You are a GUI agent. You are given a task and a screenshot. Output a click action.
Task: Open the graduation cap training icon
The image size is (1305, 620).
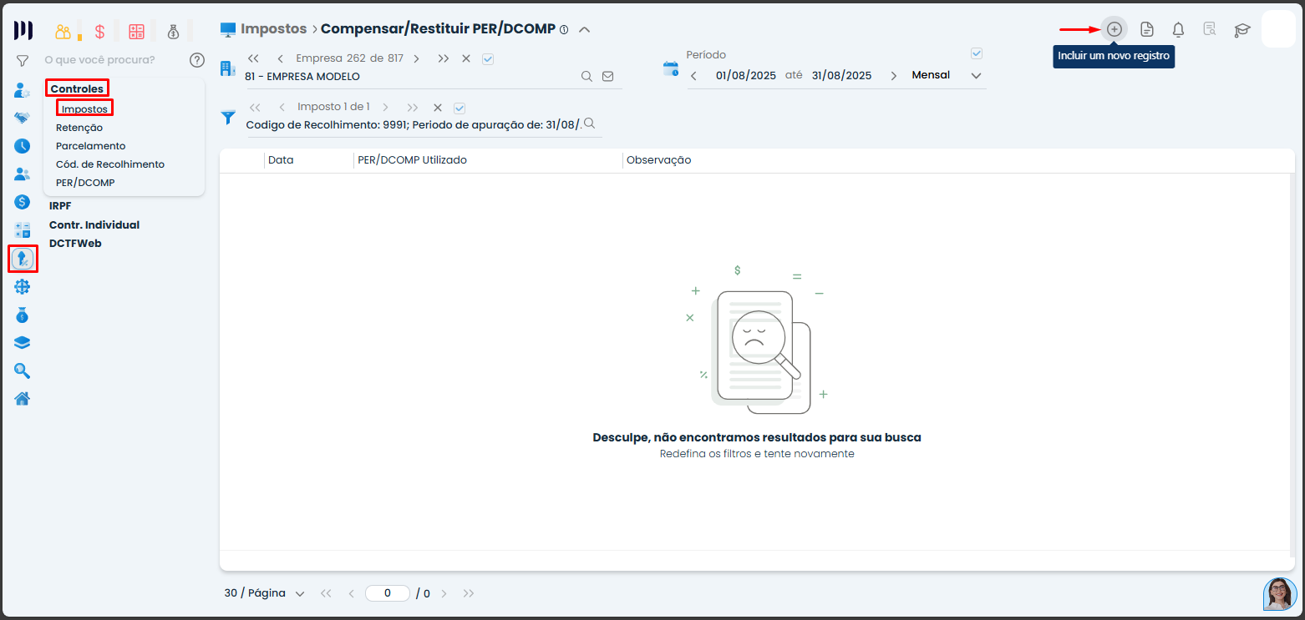point(1242,30)
